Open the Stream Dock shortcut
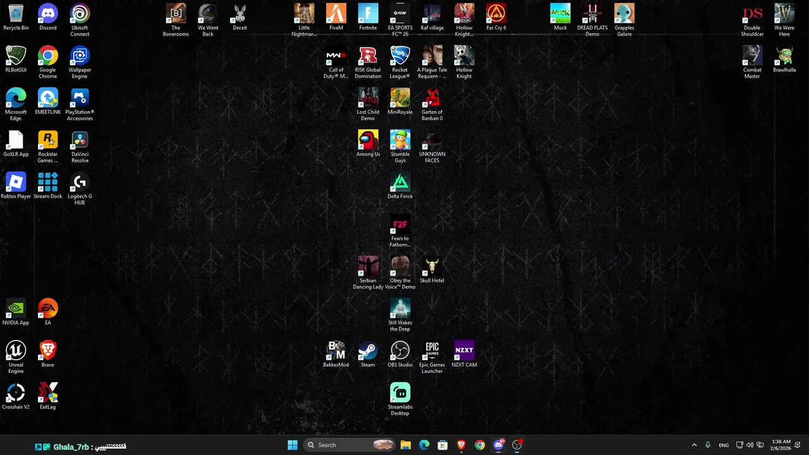Screen dimensions: 809x455 point(48,186)
